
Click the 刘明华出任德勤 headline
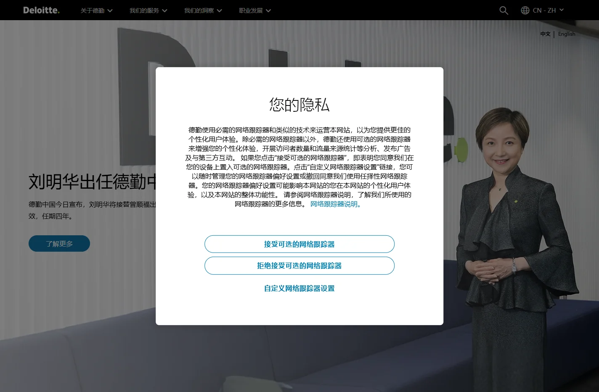click(92, 182)
